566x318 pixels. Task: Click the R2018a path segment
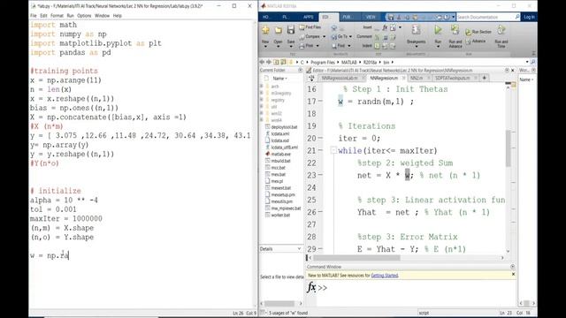[370, 63]
